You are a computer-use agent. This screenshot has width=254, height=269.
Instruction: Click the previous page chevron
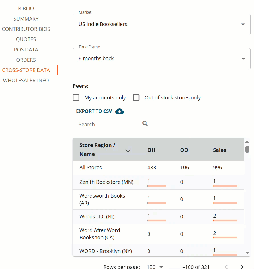226,267
